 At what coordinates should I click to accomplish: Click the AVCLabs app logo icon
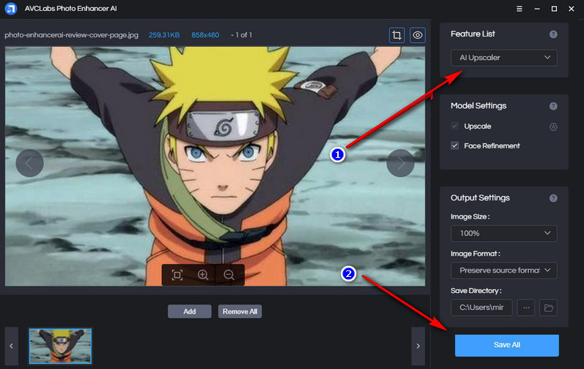11,9
